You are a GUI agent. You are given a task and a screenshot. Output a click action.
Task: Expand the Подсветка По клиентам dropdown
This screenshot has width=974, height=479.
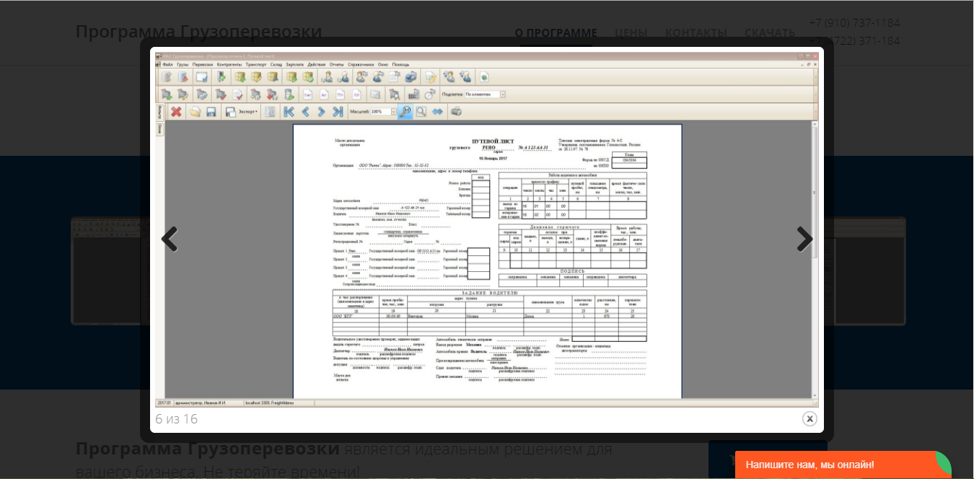pyautogui.click(x=503, y=94)
